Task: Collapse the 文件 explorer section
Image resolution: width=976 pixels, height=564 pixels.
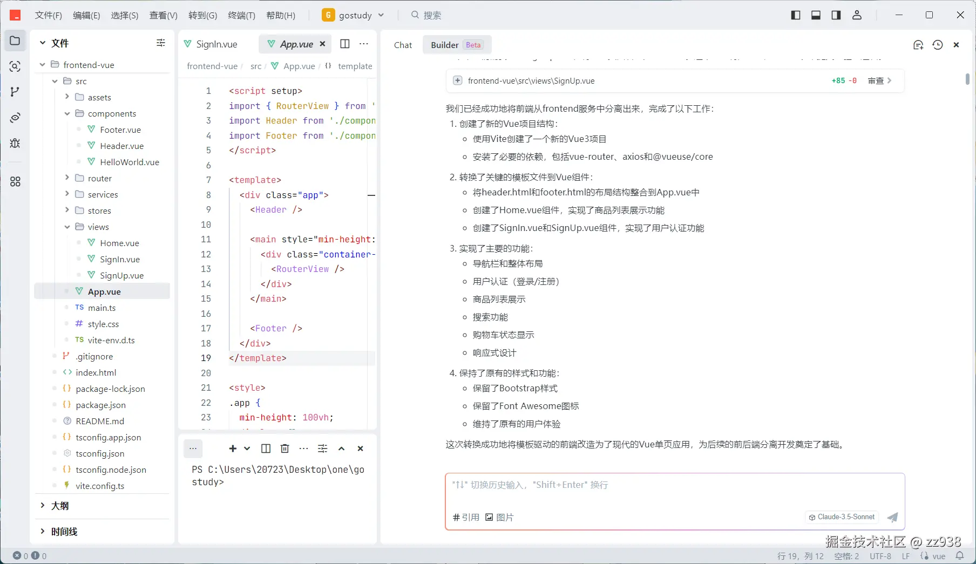Action: point(43,43)
